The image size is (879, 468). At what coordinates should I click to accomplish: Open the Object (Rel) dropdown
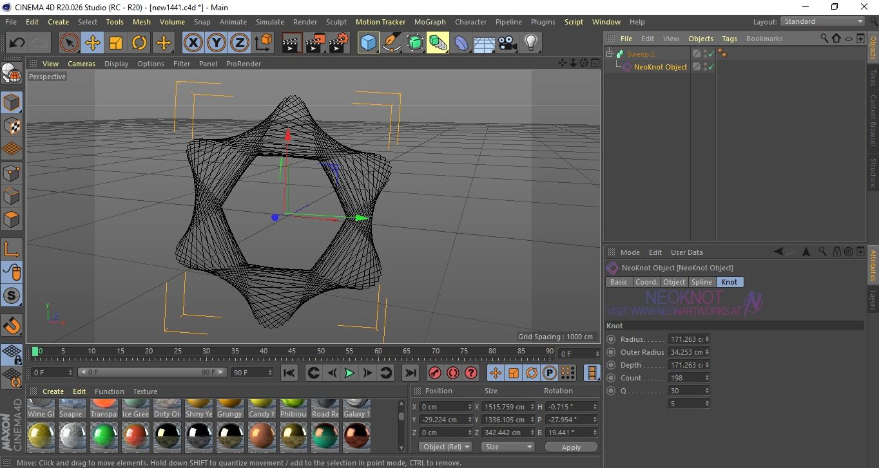(445, 447)
